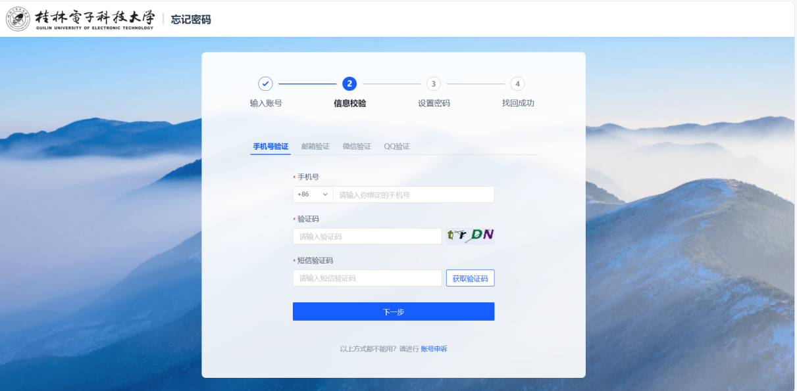The height and width of the screenshot is (391, 797).
Task: Click the 找回成功 step label
Action: point(518,103)
